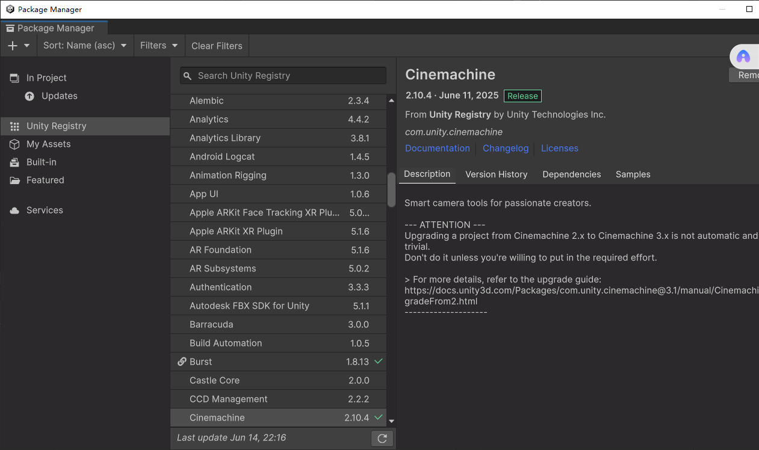Screen dimensions: 759x450
Task: Open the Filters dropdown
Action: (159, 46)
